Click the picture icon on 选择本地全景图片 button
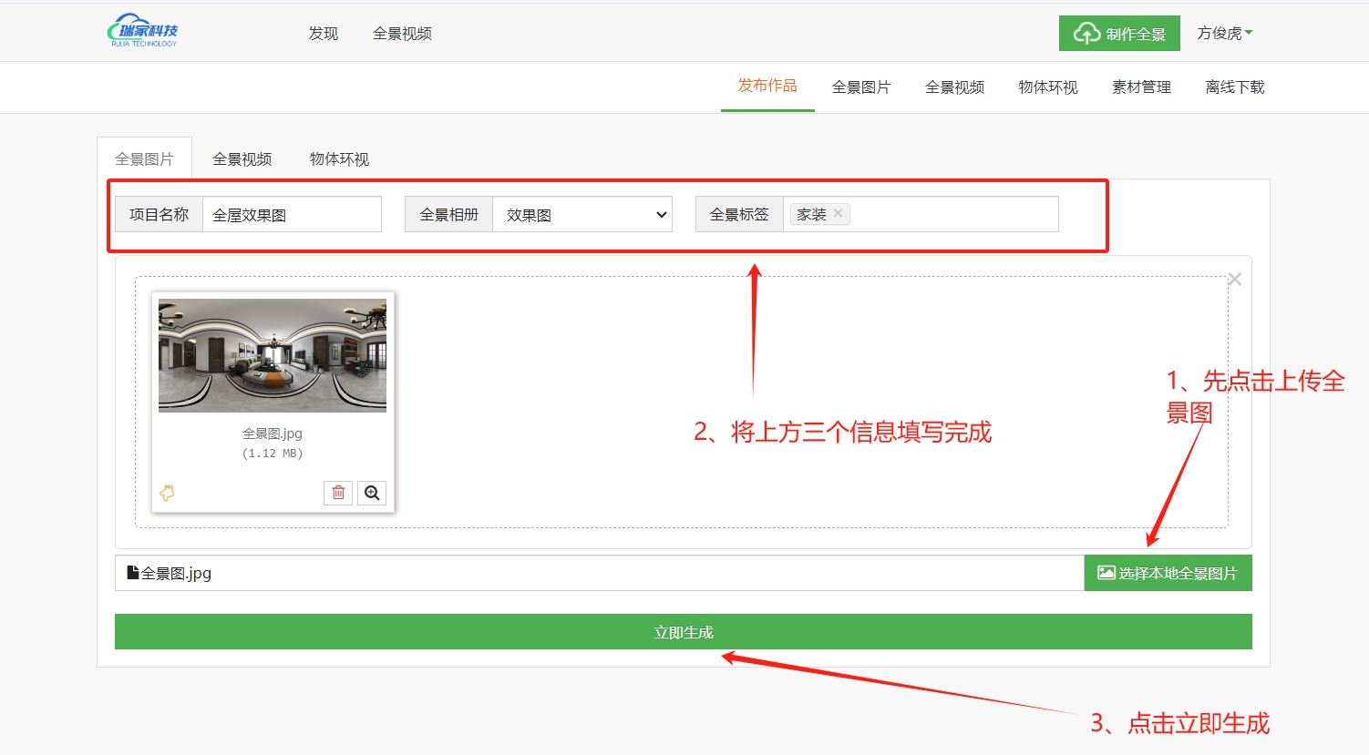This screenshot has width=1369, height=755. [1106, 573]
